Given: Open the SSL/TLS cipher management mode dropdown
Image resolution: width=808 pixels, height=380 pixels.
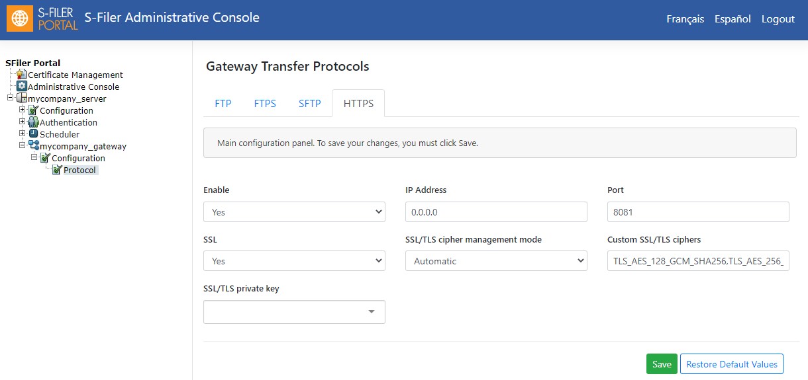Looking at the screenshot, I should 496,261.
